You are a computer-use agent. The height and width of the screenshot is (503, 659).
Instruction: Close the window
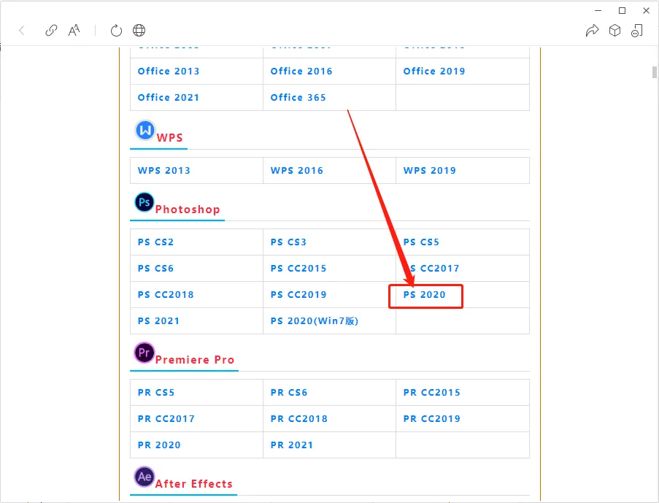[647, 10]
